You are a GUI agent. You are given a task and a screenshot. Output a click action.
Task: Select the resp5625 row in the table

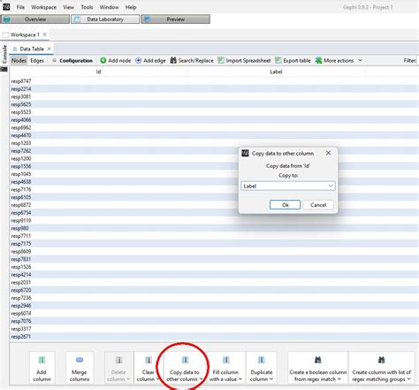214,104
